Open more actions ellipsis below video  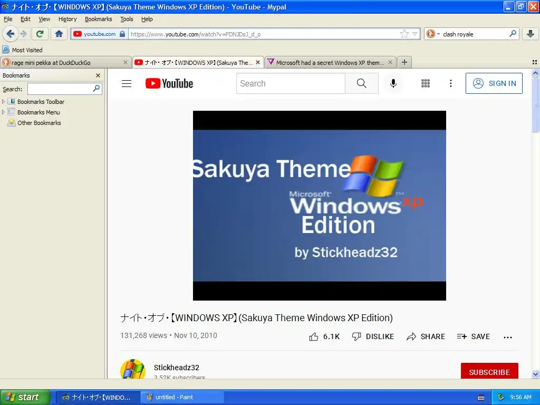(508, 337)
